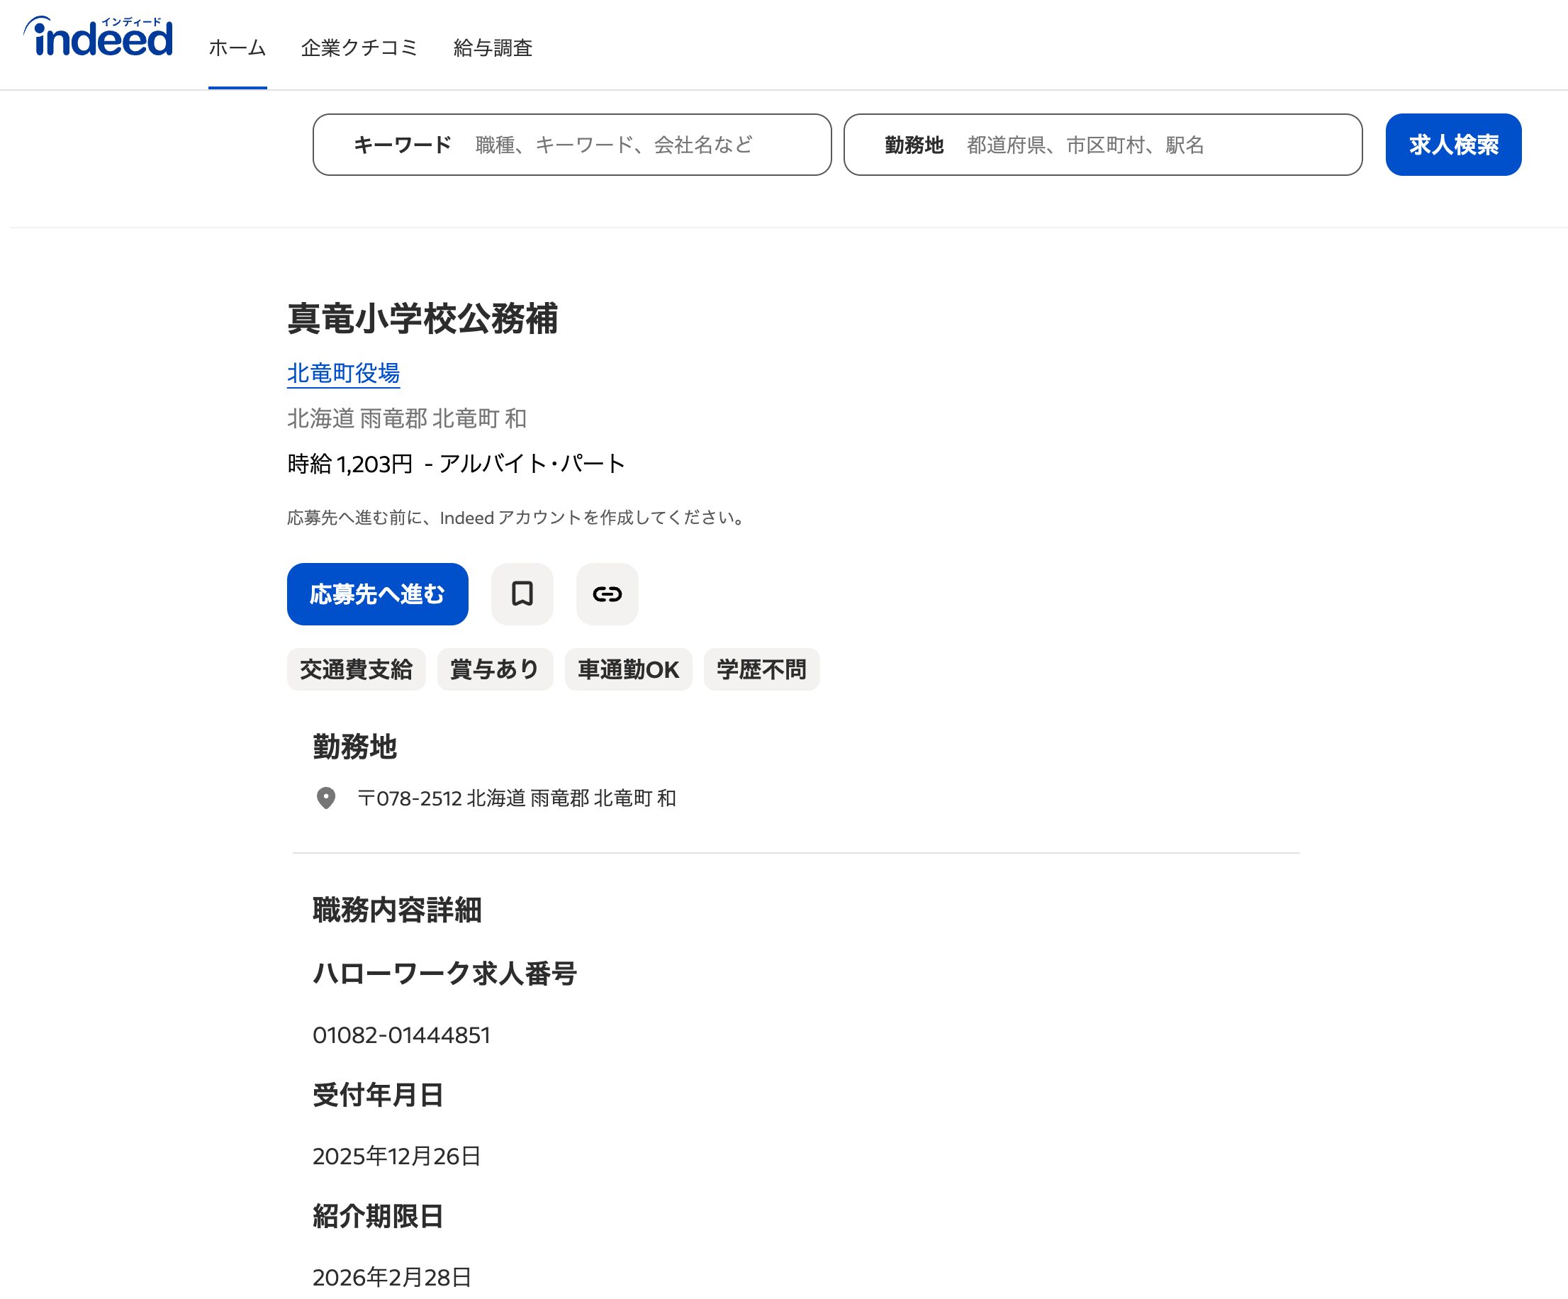Go to the 企業クチコミ tab
The width and height of the screenshot is (1568, 1299).
(359, 48)
